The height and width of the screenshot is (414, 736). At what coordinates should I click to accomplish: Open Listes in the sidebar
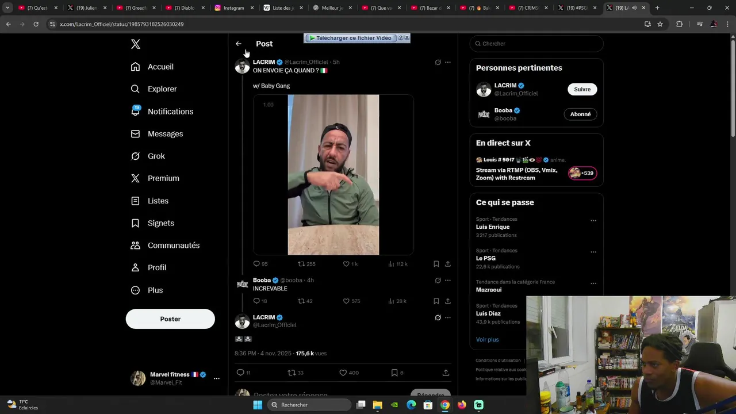coord(149,201)
